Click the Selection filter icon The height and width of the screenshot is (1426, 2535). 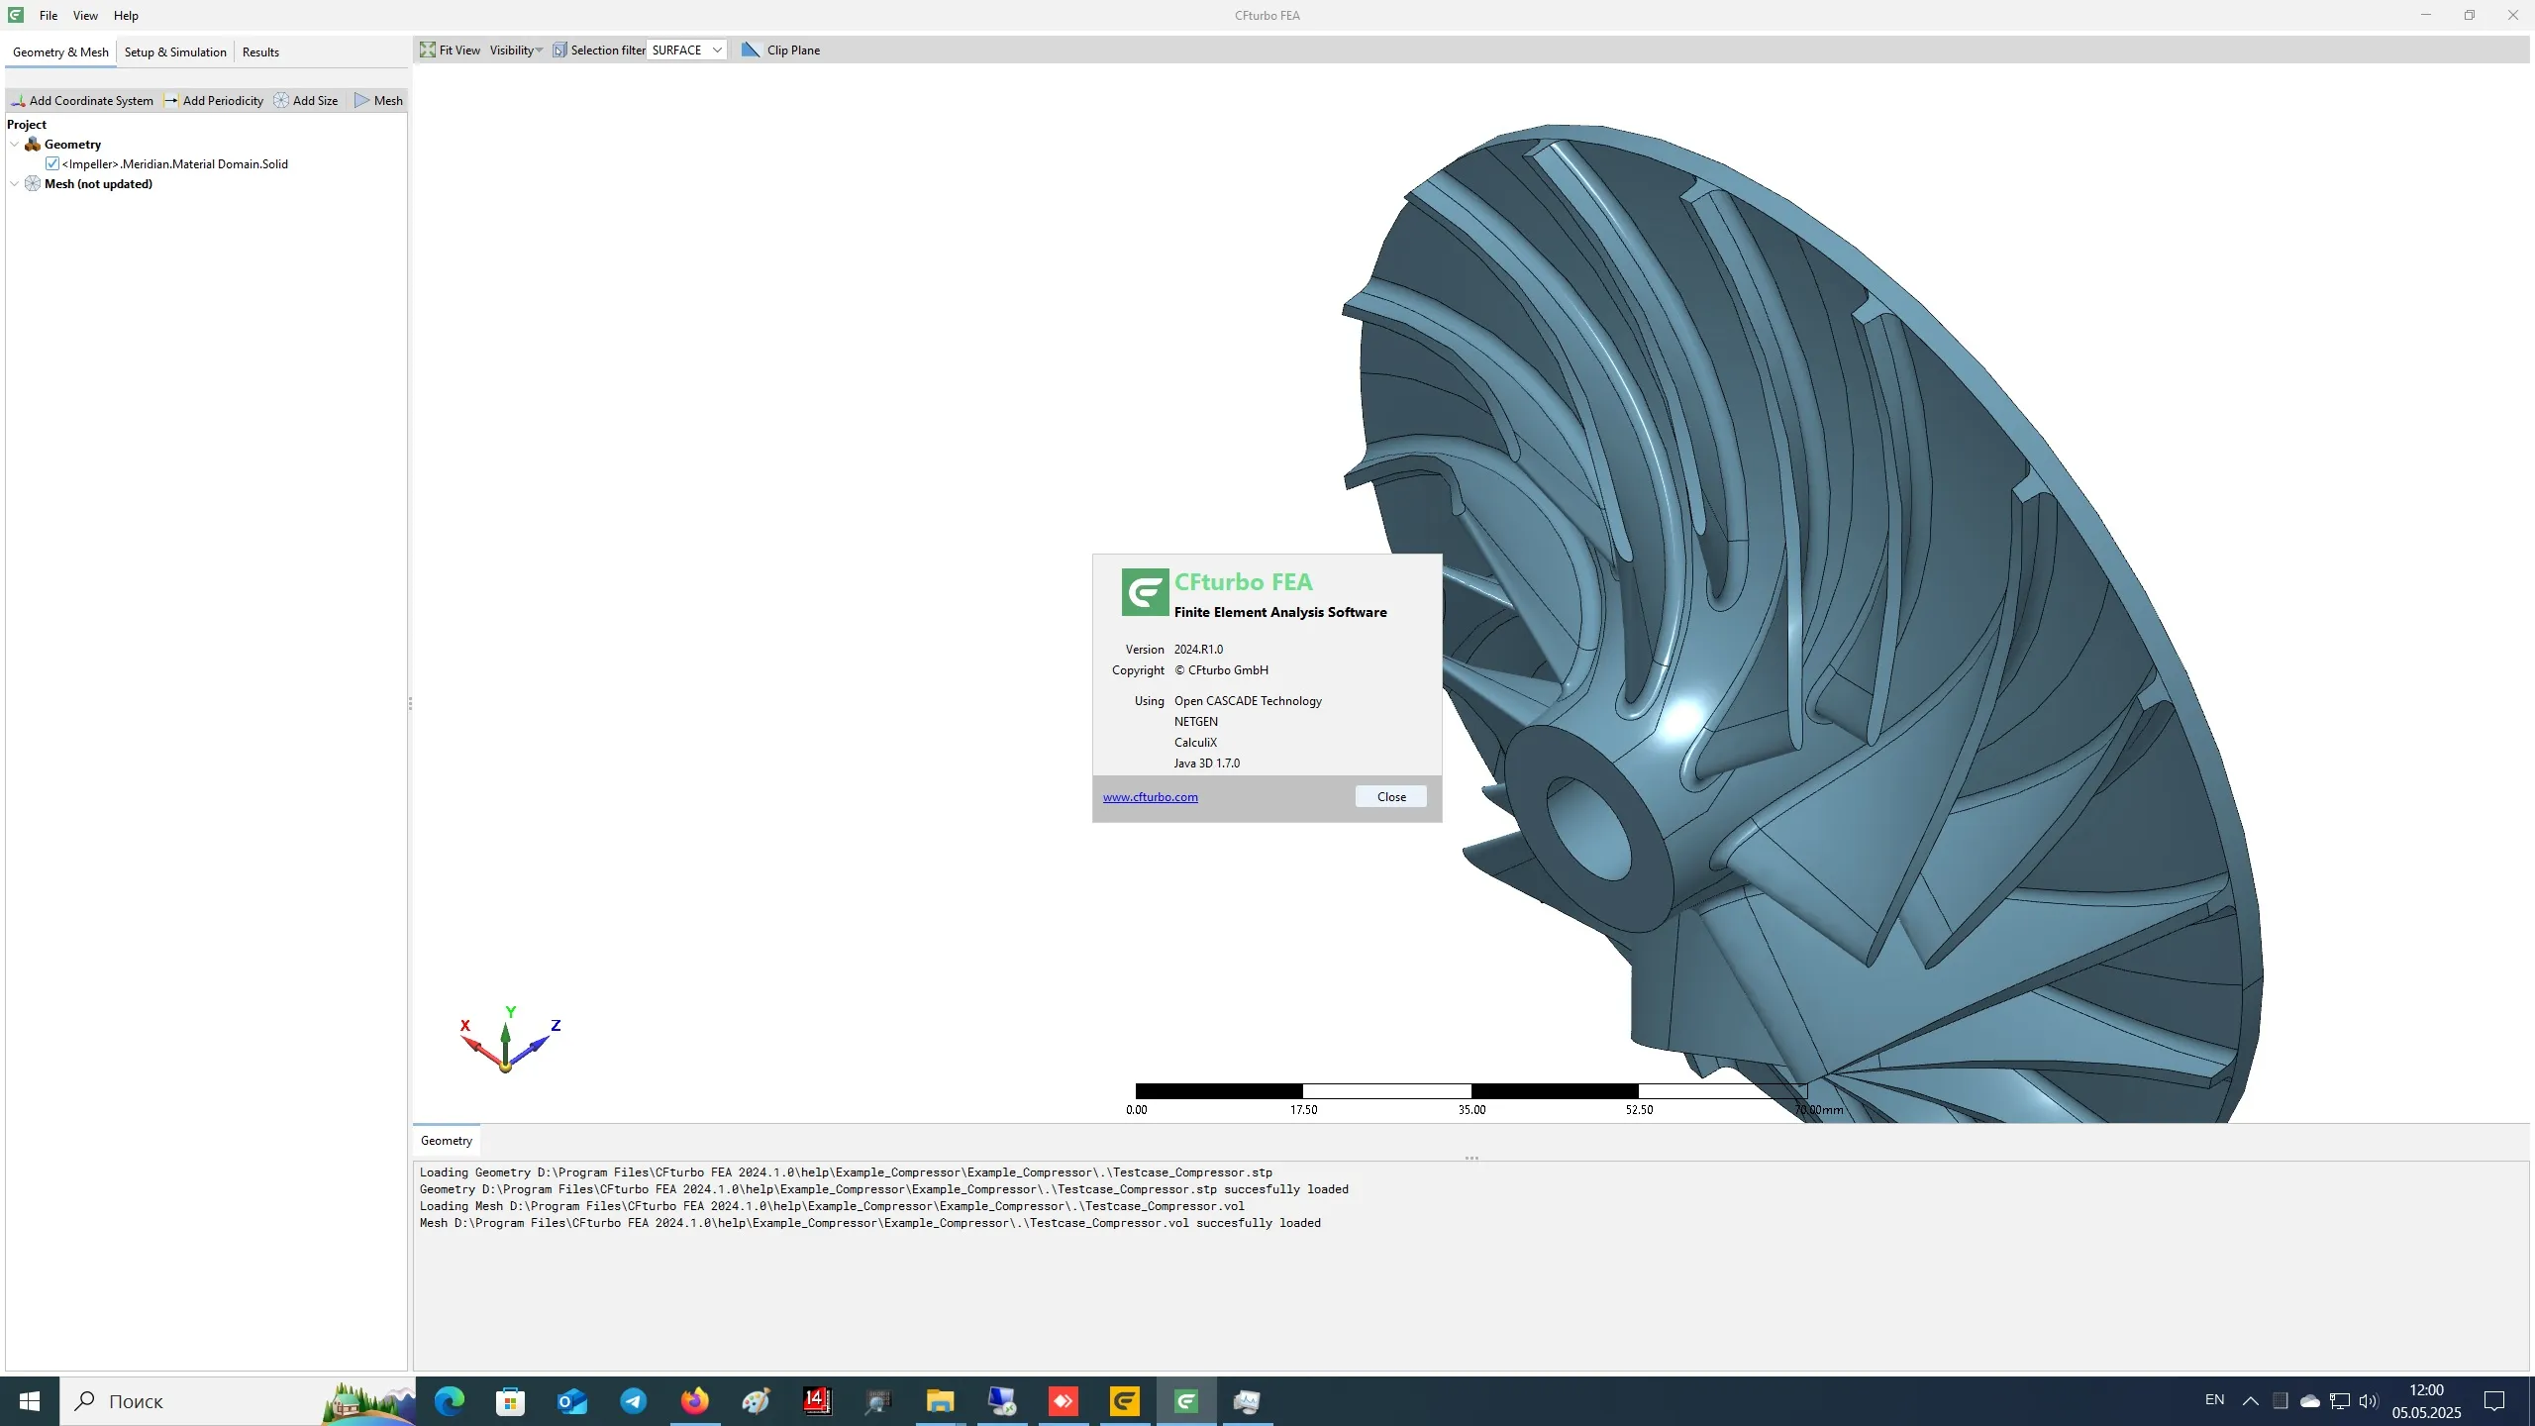[x=559, y=50]
